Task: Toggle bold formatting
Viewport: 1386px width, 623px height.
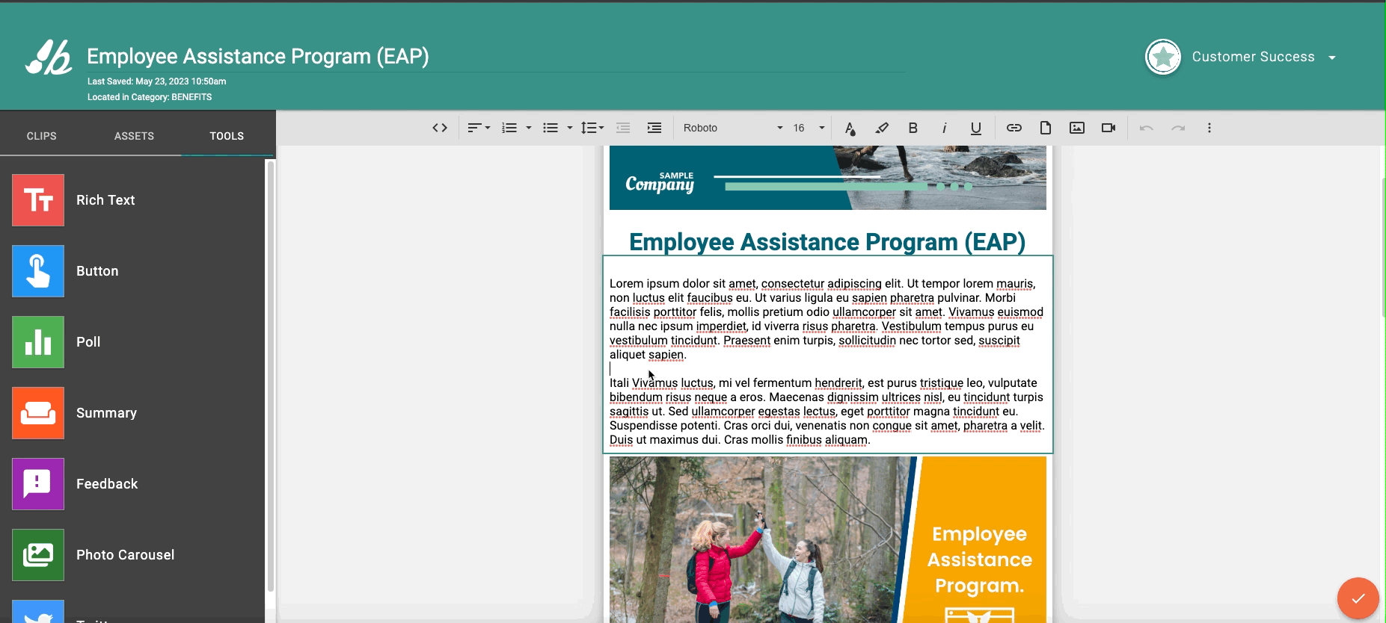Action: (913, 128)
